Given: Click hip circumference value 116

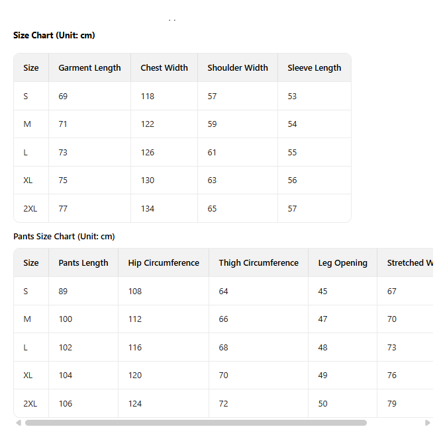Looking at the screenshot, I should point(135,347).
